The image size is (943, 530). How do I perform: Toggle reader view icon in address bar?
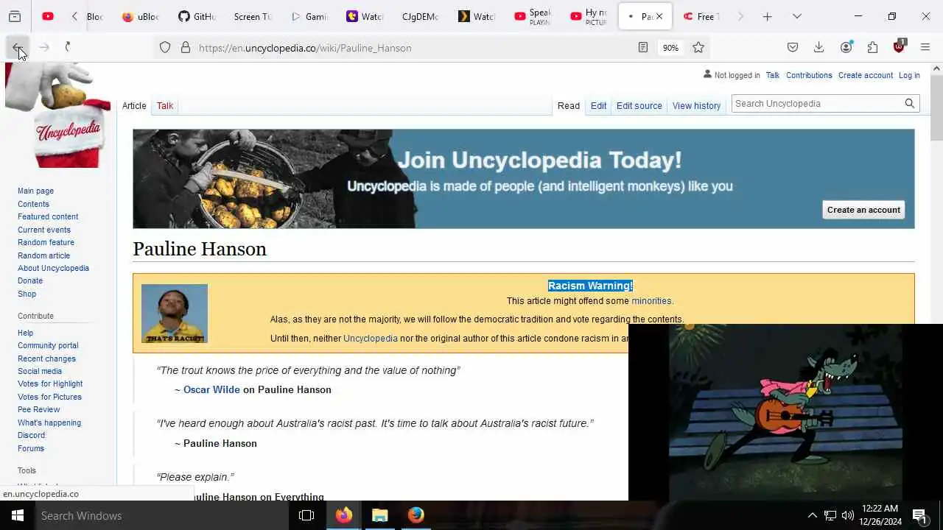(642, 48)
